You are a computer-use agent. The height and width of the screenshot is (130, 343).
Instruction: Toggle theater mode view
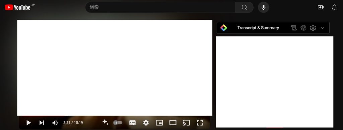point(173,123)
